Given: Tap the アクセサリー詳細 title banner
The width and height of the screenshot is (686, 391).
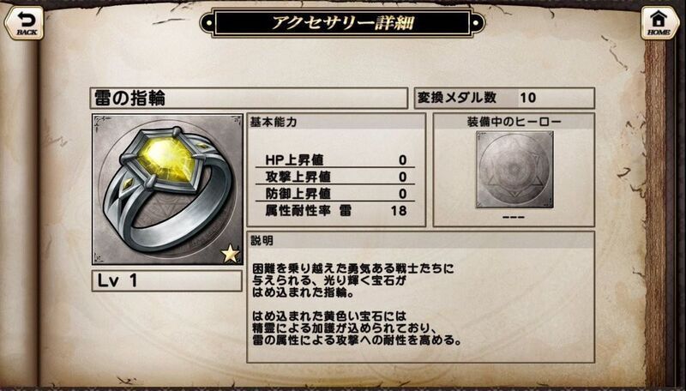Looking at the screenshot, I should (x=342, y=23).
